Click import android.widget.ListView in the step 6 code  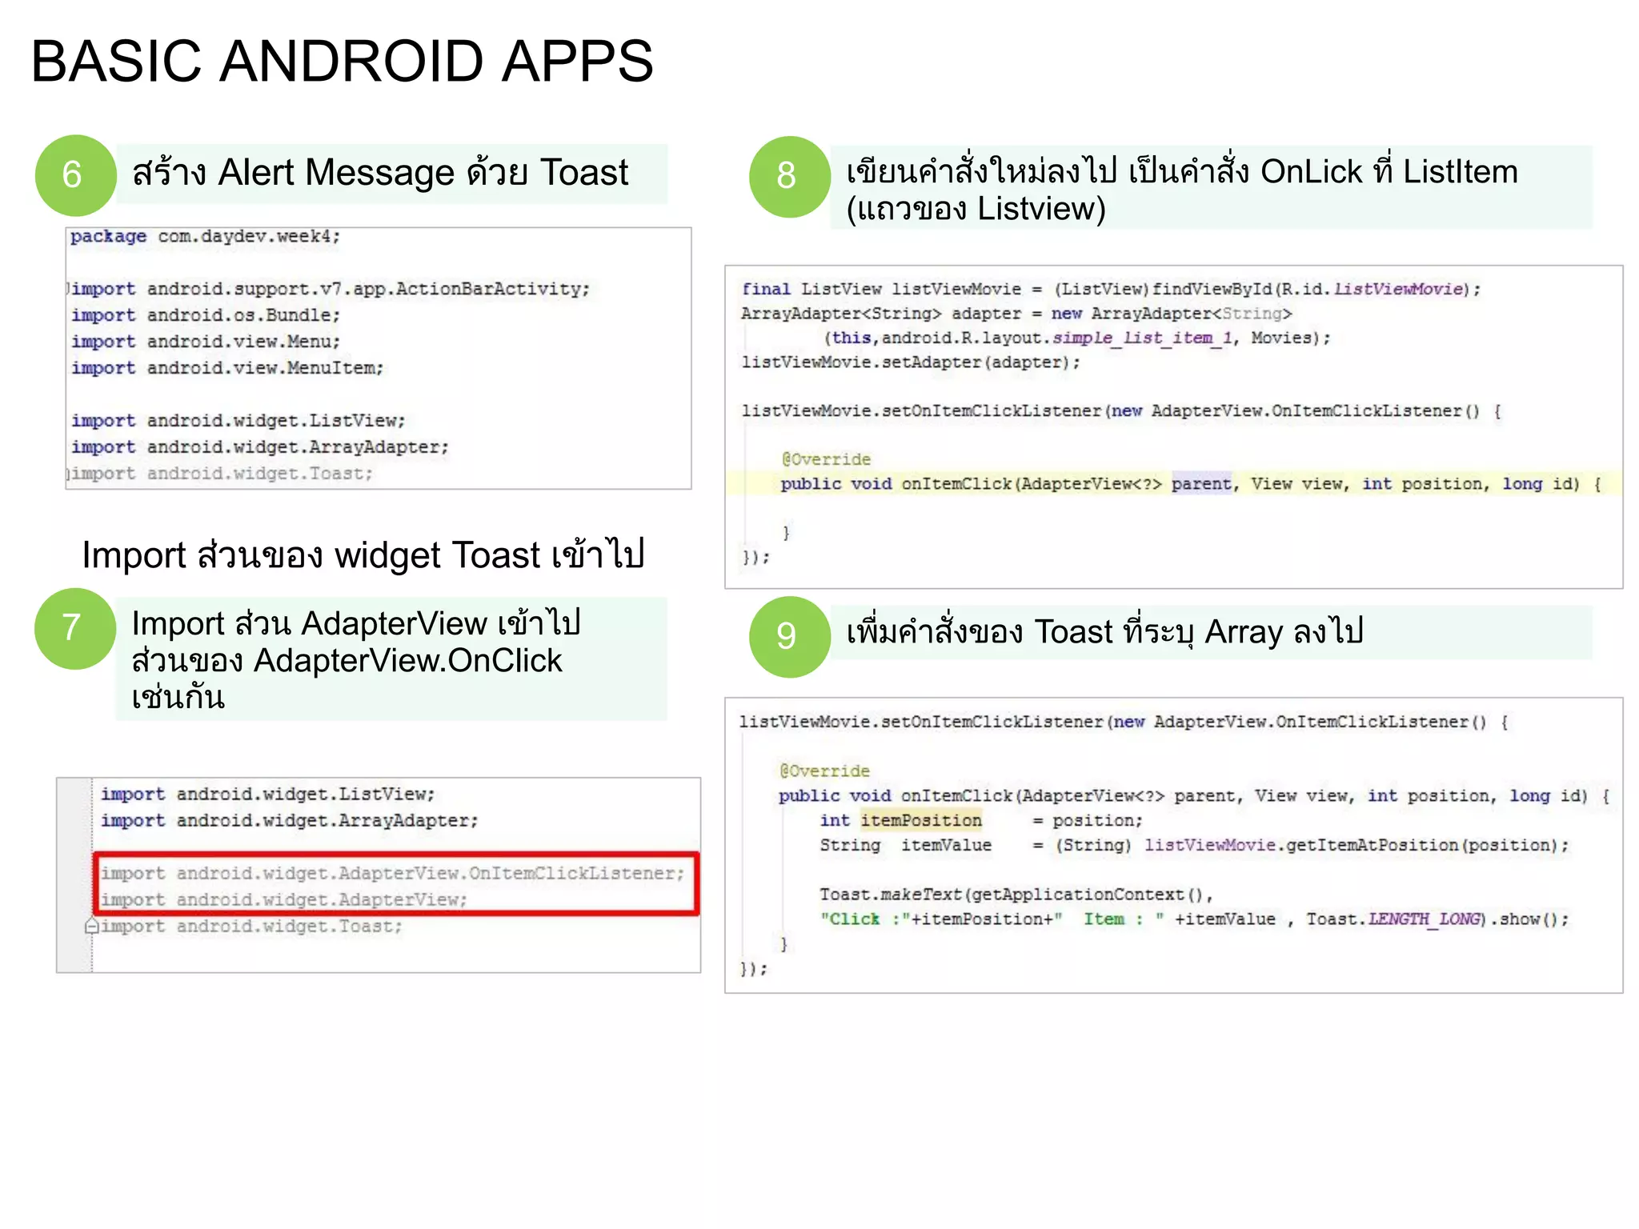pos(238,421)
